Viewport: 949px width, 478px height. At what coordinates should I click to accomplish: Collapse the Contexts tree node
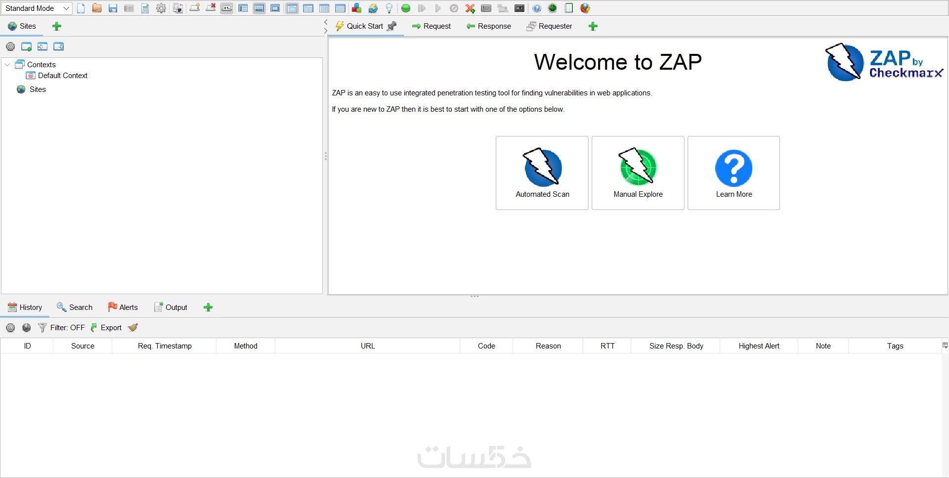point(7,65)
